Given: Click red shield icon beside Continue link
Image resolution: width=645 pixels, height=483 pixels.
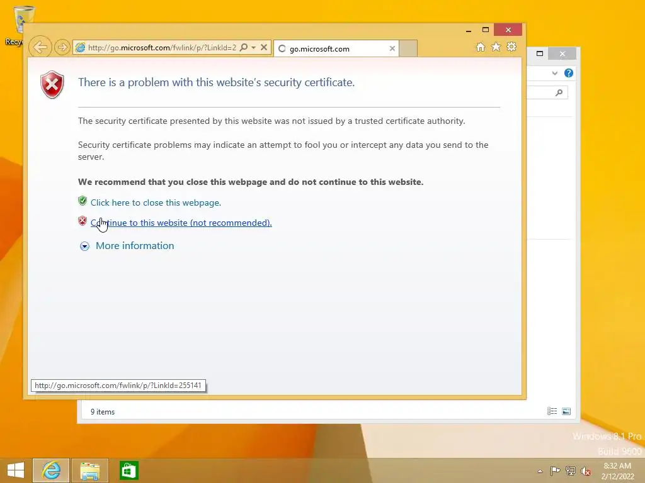Looking at the screenshot, I should click(x=83, y=221).
